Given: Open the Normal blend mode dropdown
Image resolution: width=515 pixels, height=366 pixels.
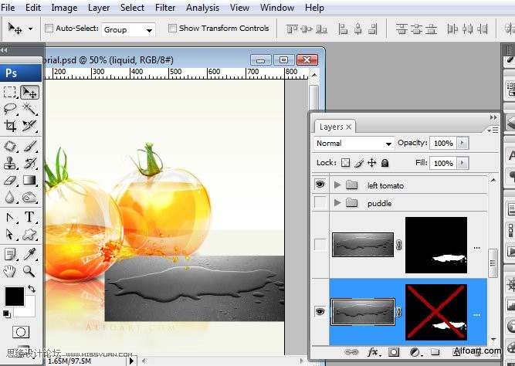Looking at the screenshot, I should click(354, 144).
